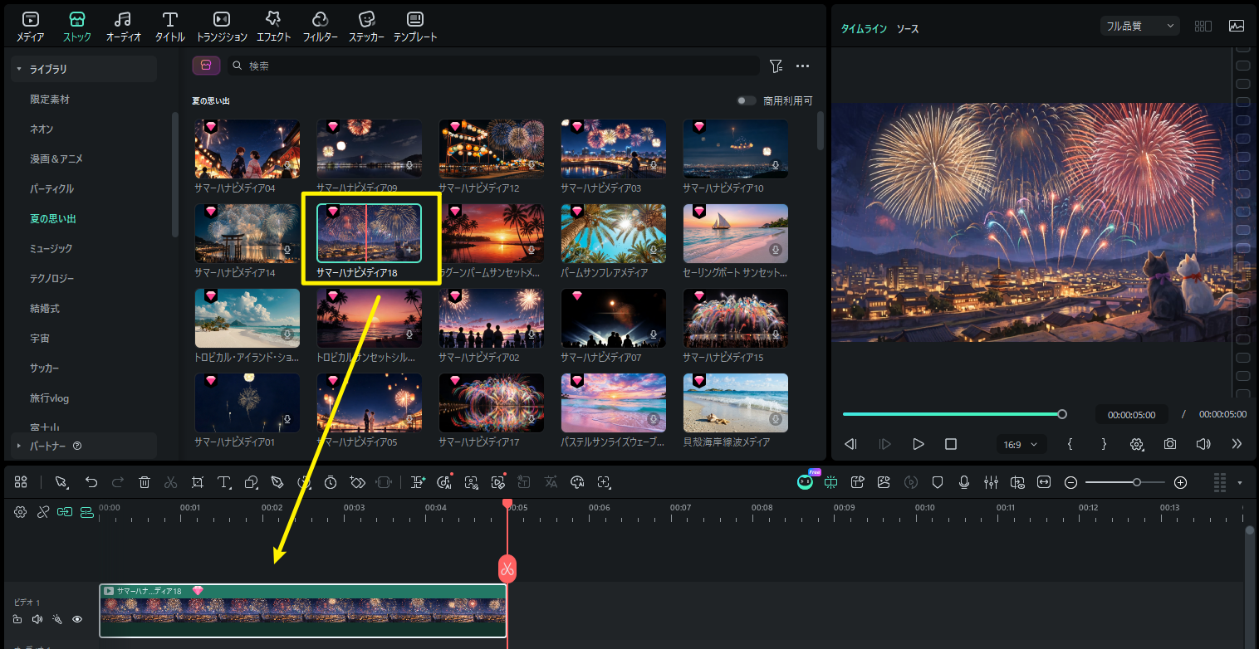This screenshot has width=1259, height=649.
Task: Open the テンプレート tab
Action: (x=415, y=27)
